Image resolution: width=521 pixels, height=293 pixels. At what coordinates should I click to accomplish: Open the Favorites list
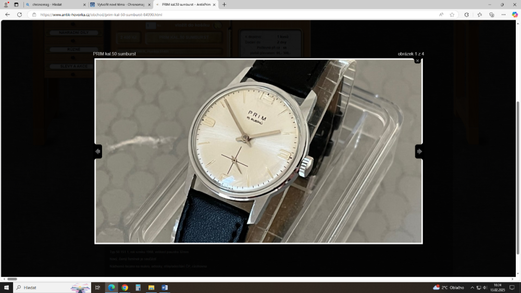click(x=479, y=15)
